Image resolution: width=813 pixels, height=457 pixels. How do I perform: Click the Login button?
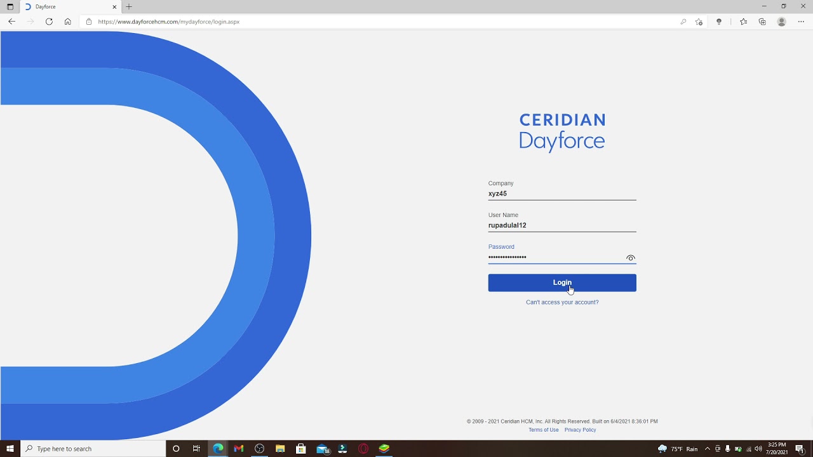click(x=562, y=282)
